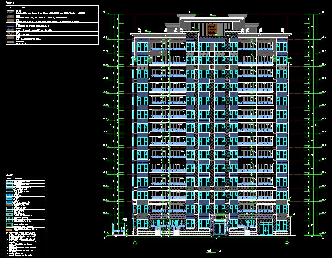Viewport: 332px width, 258px height.
Task: Select the blue-outlined empty swatch in material legend
Action: click(x=10, y=25)
